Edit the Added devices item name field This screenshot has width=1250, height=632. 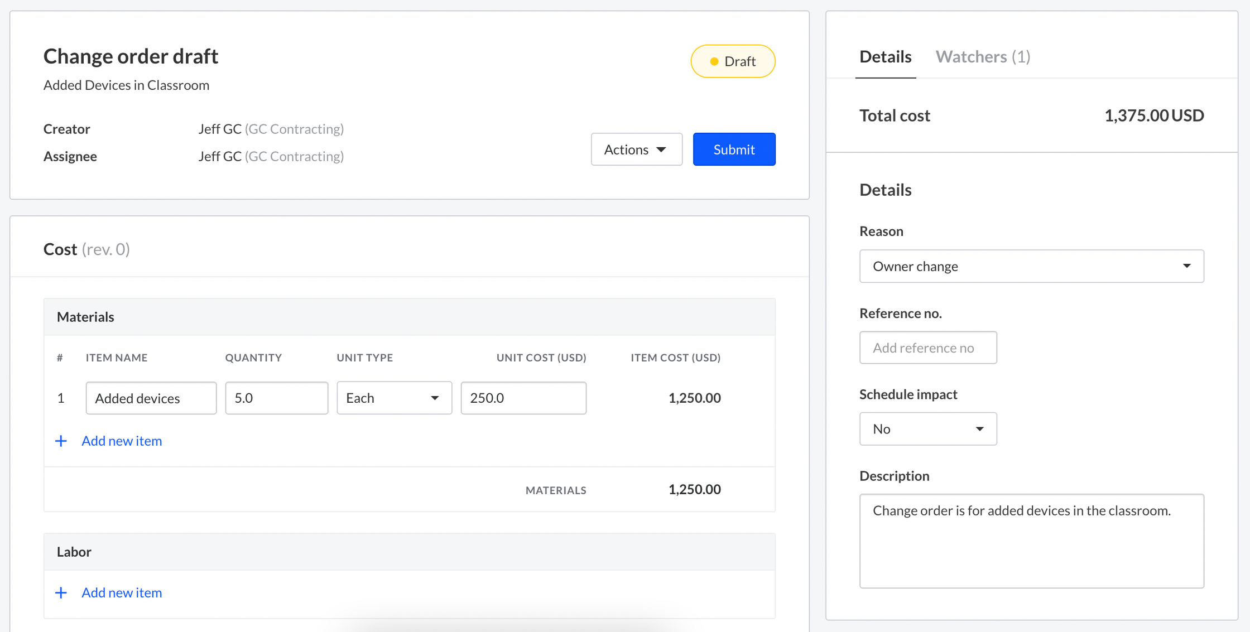pyautogui.click(x=151, y=398)
